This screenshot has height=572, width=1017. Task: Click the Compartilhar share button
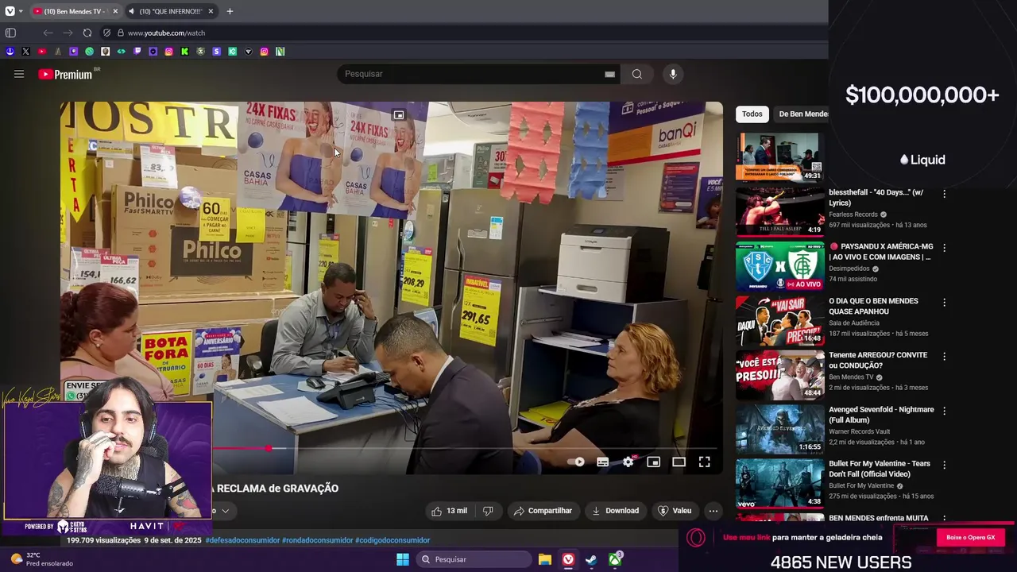coord(543,511)
